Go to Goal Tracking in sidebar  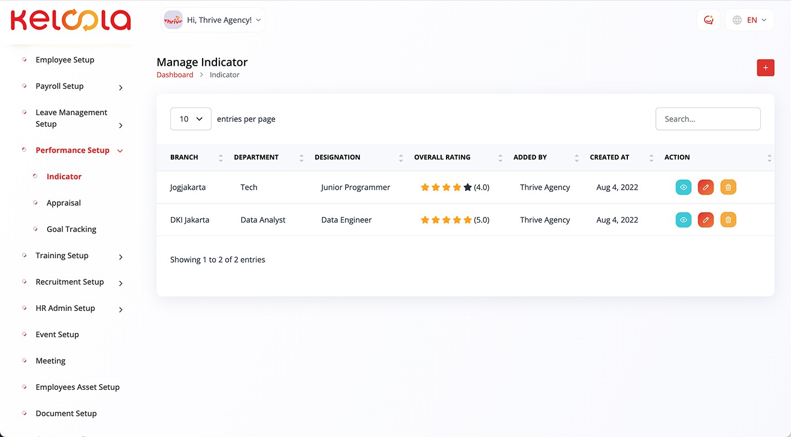point(71,229)
